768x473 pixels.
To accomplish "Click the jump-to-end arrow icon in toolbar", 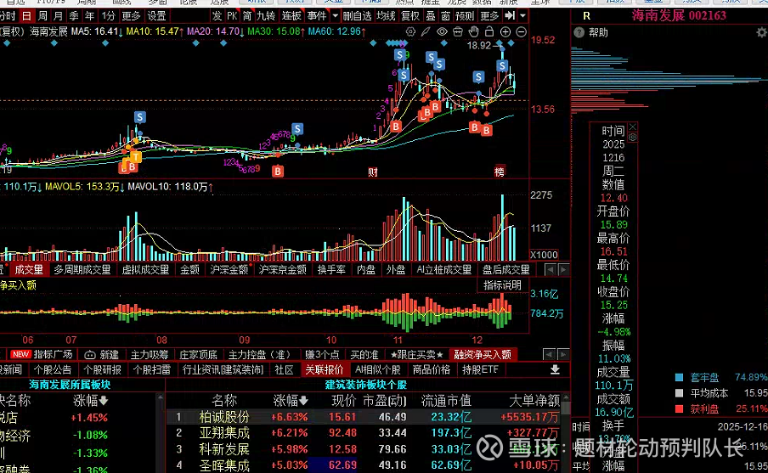I will click(510, 15).
